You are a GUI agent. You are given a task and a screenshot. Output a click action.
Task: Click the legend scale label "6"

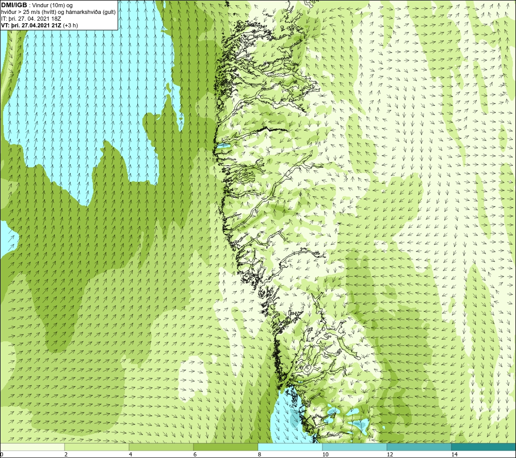[x=195, y=454]
